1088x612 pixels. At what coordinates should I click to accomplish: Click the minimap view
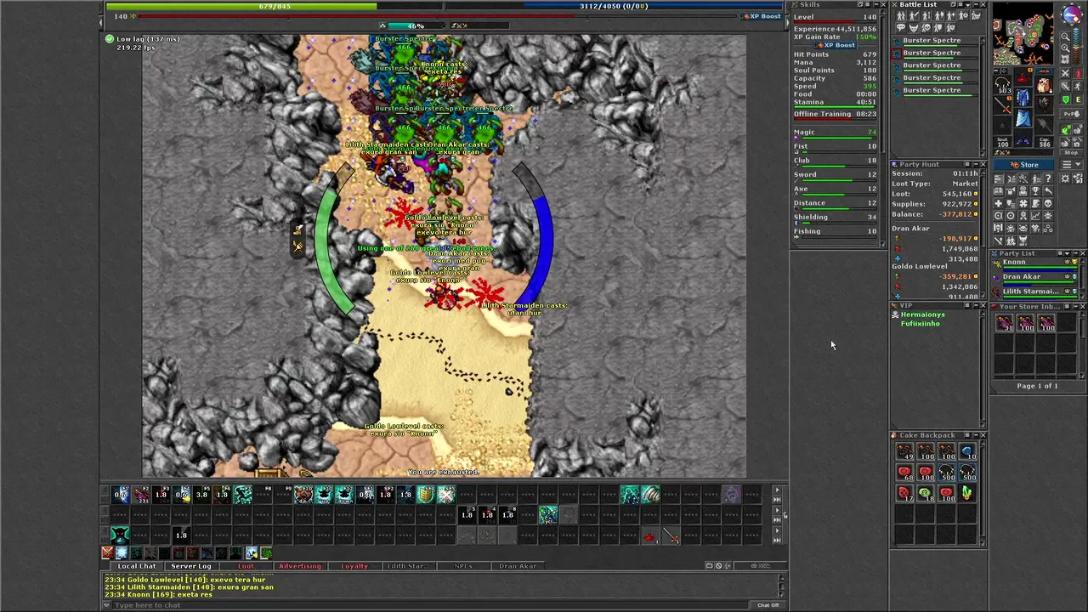(x=1023, y=34)
